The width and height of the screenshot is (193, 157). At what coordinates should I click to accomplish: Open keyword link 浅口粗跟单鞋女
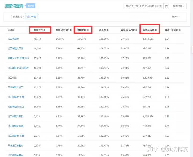pos(15,155)
